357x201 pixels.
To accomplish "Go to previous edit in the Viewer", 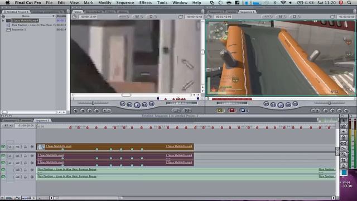I will (123, 104).
